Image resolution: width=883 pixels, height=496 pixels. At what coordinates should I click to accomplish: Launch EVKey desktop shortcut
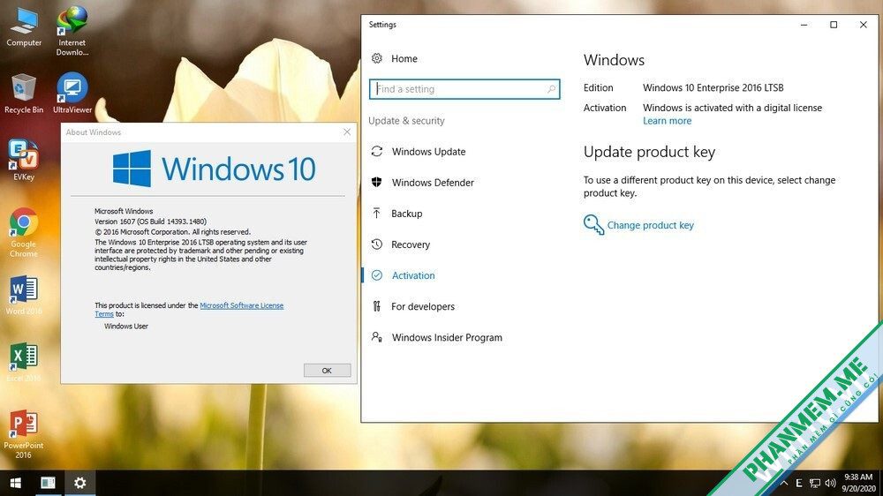point(24,161)
